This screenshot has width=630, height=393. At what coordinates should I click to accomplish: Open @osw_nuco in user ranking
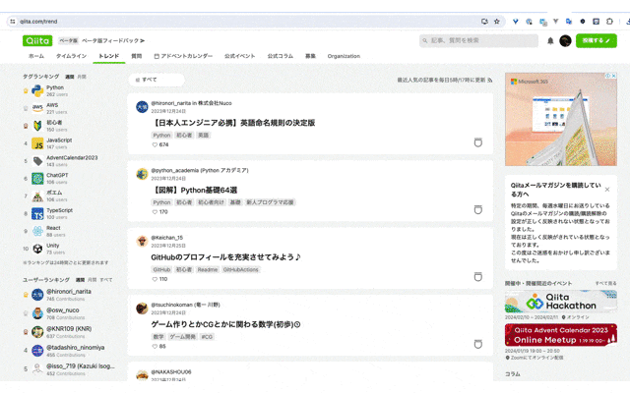click(63, 310)
